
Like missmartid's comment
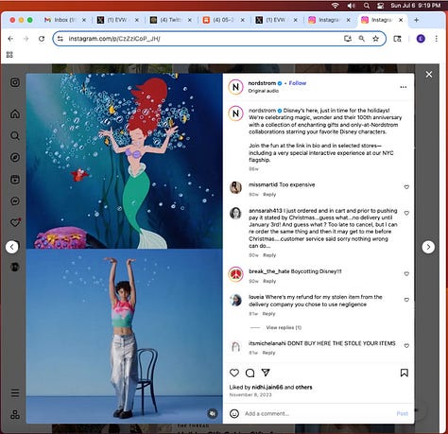click(x=406, y=187)
